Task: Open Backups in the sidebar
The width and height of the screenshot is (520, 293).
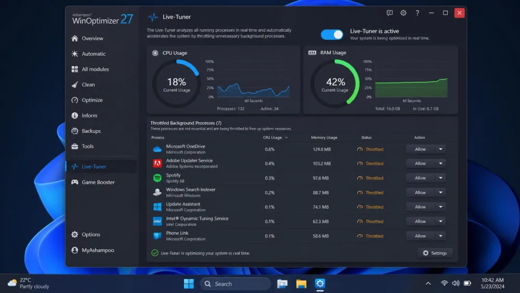Action: [x=101, y=131]
